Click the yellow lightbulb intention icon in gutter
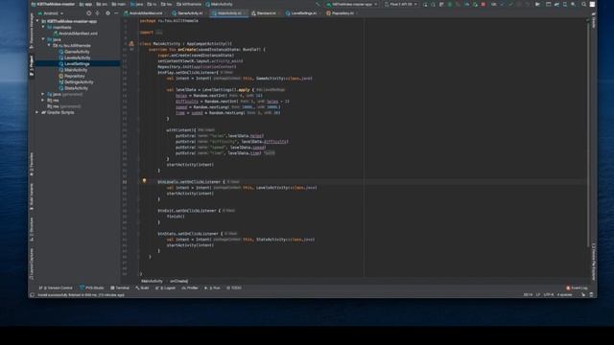 (144, 181)
